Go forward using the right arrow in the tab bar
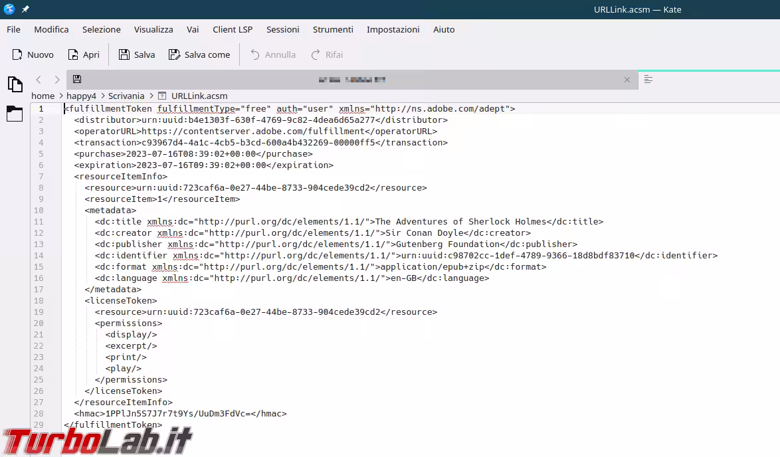Viewport: 780px width, 457px height. (x=56, y=80)
